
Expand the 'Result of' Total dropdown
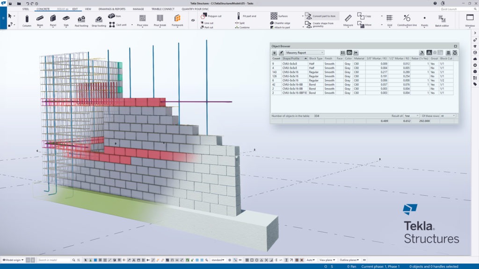(x=411, y=115)
